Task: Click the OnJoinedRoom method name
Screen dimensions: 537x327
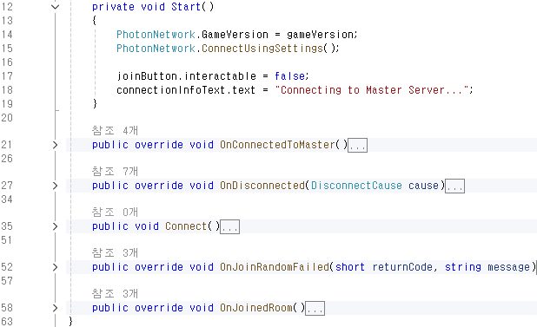Action: pos(256,308)
